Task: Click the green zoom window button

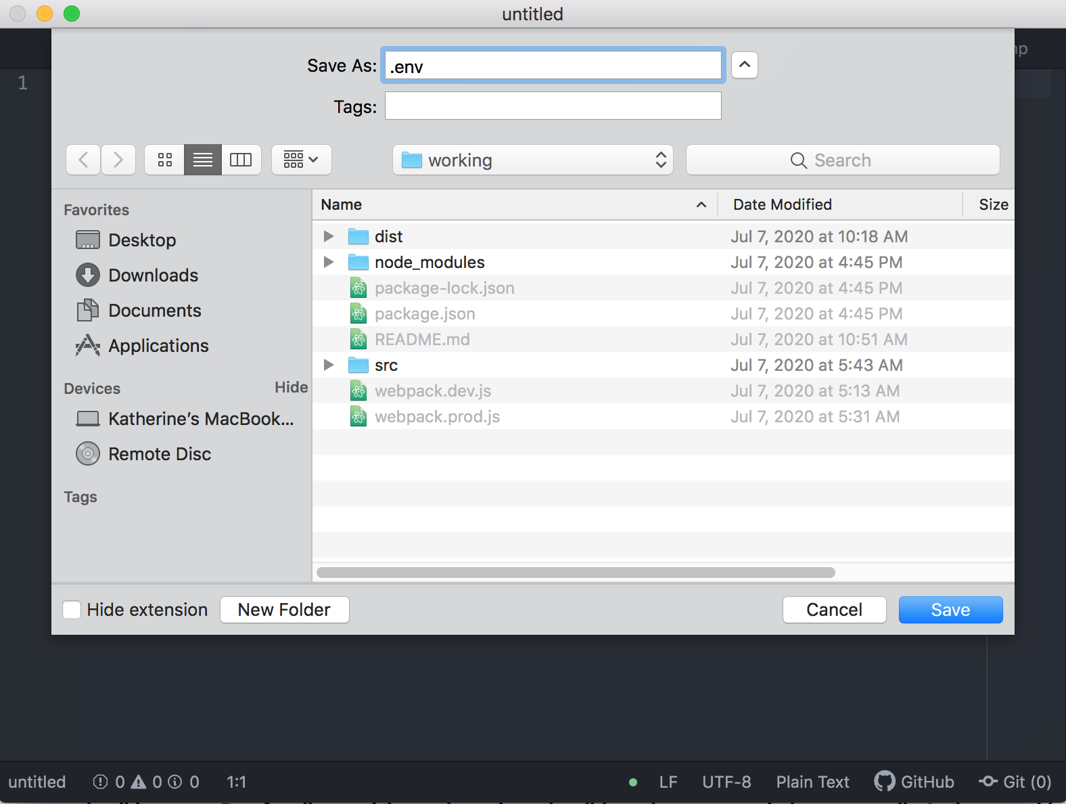Action: 72,14
